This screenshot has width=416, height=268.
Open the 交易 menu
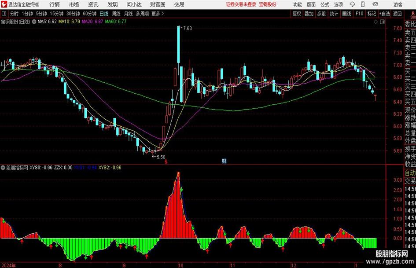pyautogui.click(x=179, y=4)
